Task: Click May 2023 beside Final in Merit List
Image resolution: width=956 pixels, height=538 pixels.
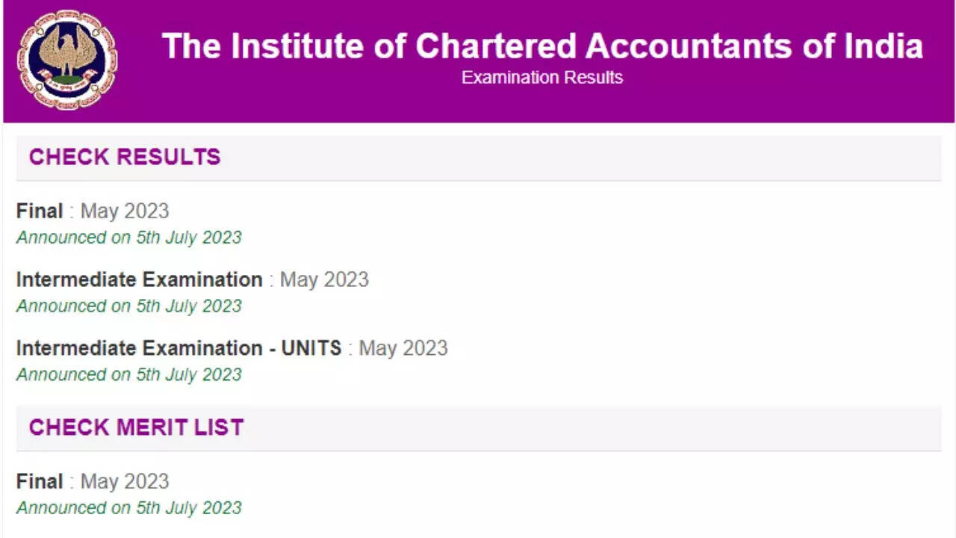Action: coord(125,481)
